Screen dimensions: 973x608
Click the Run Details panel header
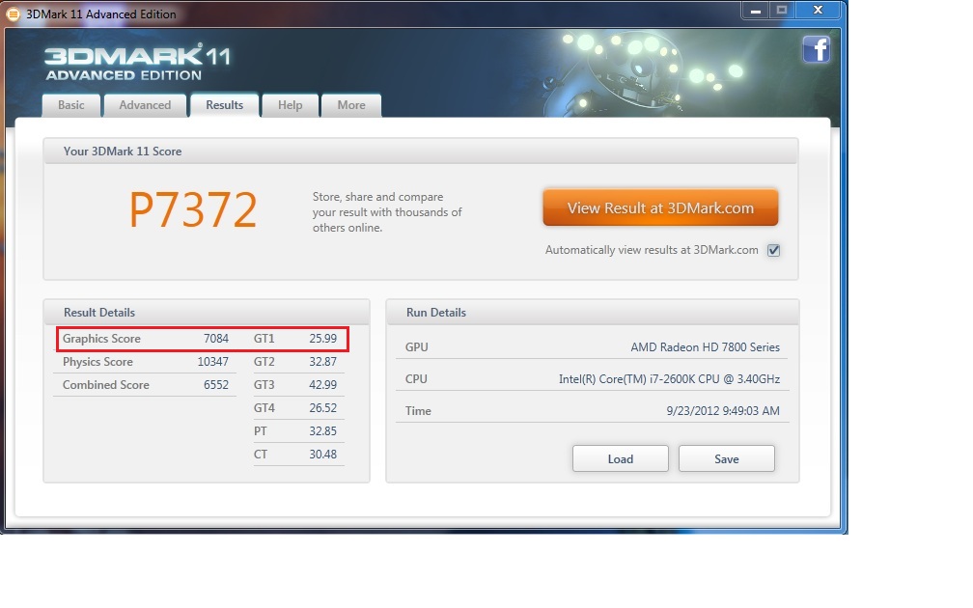click(x=593, y=312)
